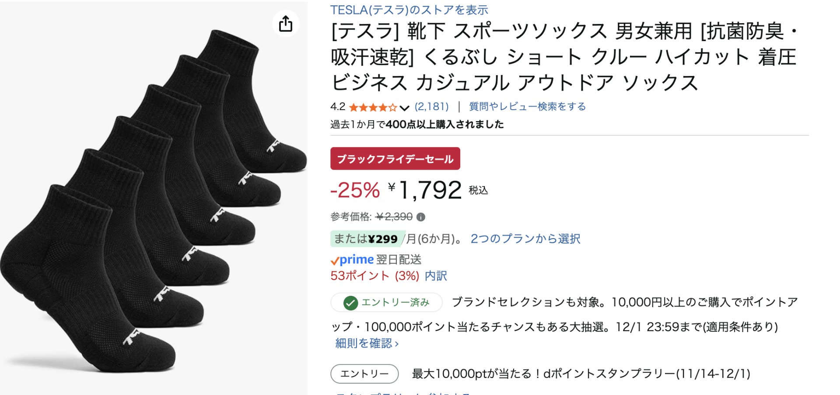This screenshot has width=840, height=395.
Task: Click the ブラックフライデーセール red badge
Action: point(395,159)
